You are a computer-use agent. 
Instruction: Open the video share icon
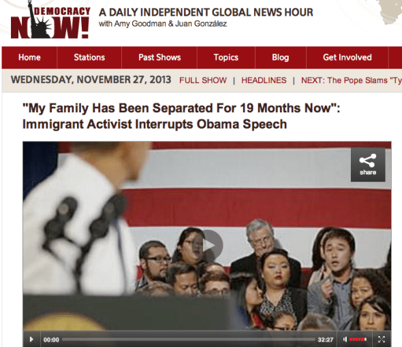coord(368,165)
